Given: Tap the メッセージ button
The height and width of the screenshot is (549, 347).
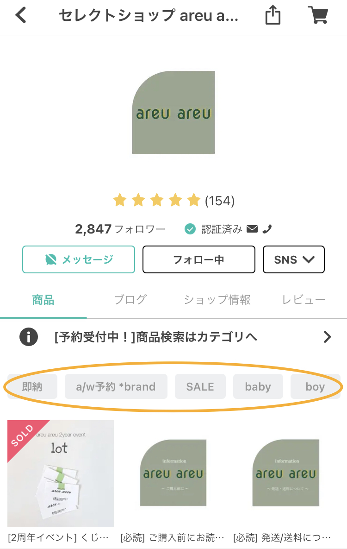Looking at the screenshot, I should [x=79, y=259].
